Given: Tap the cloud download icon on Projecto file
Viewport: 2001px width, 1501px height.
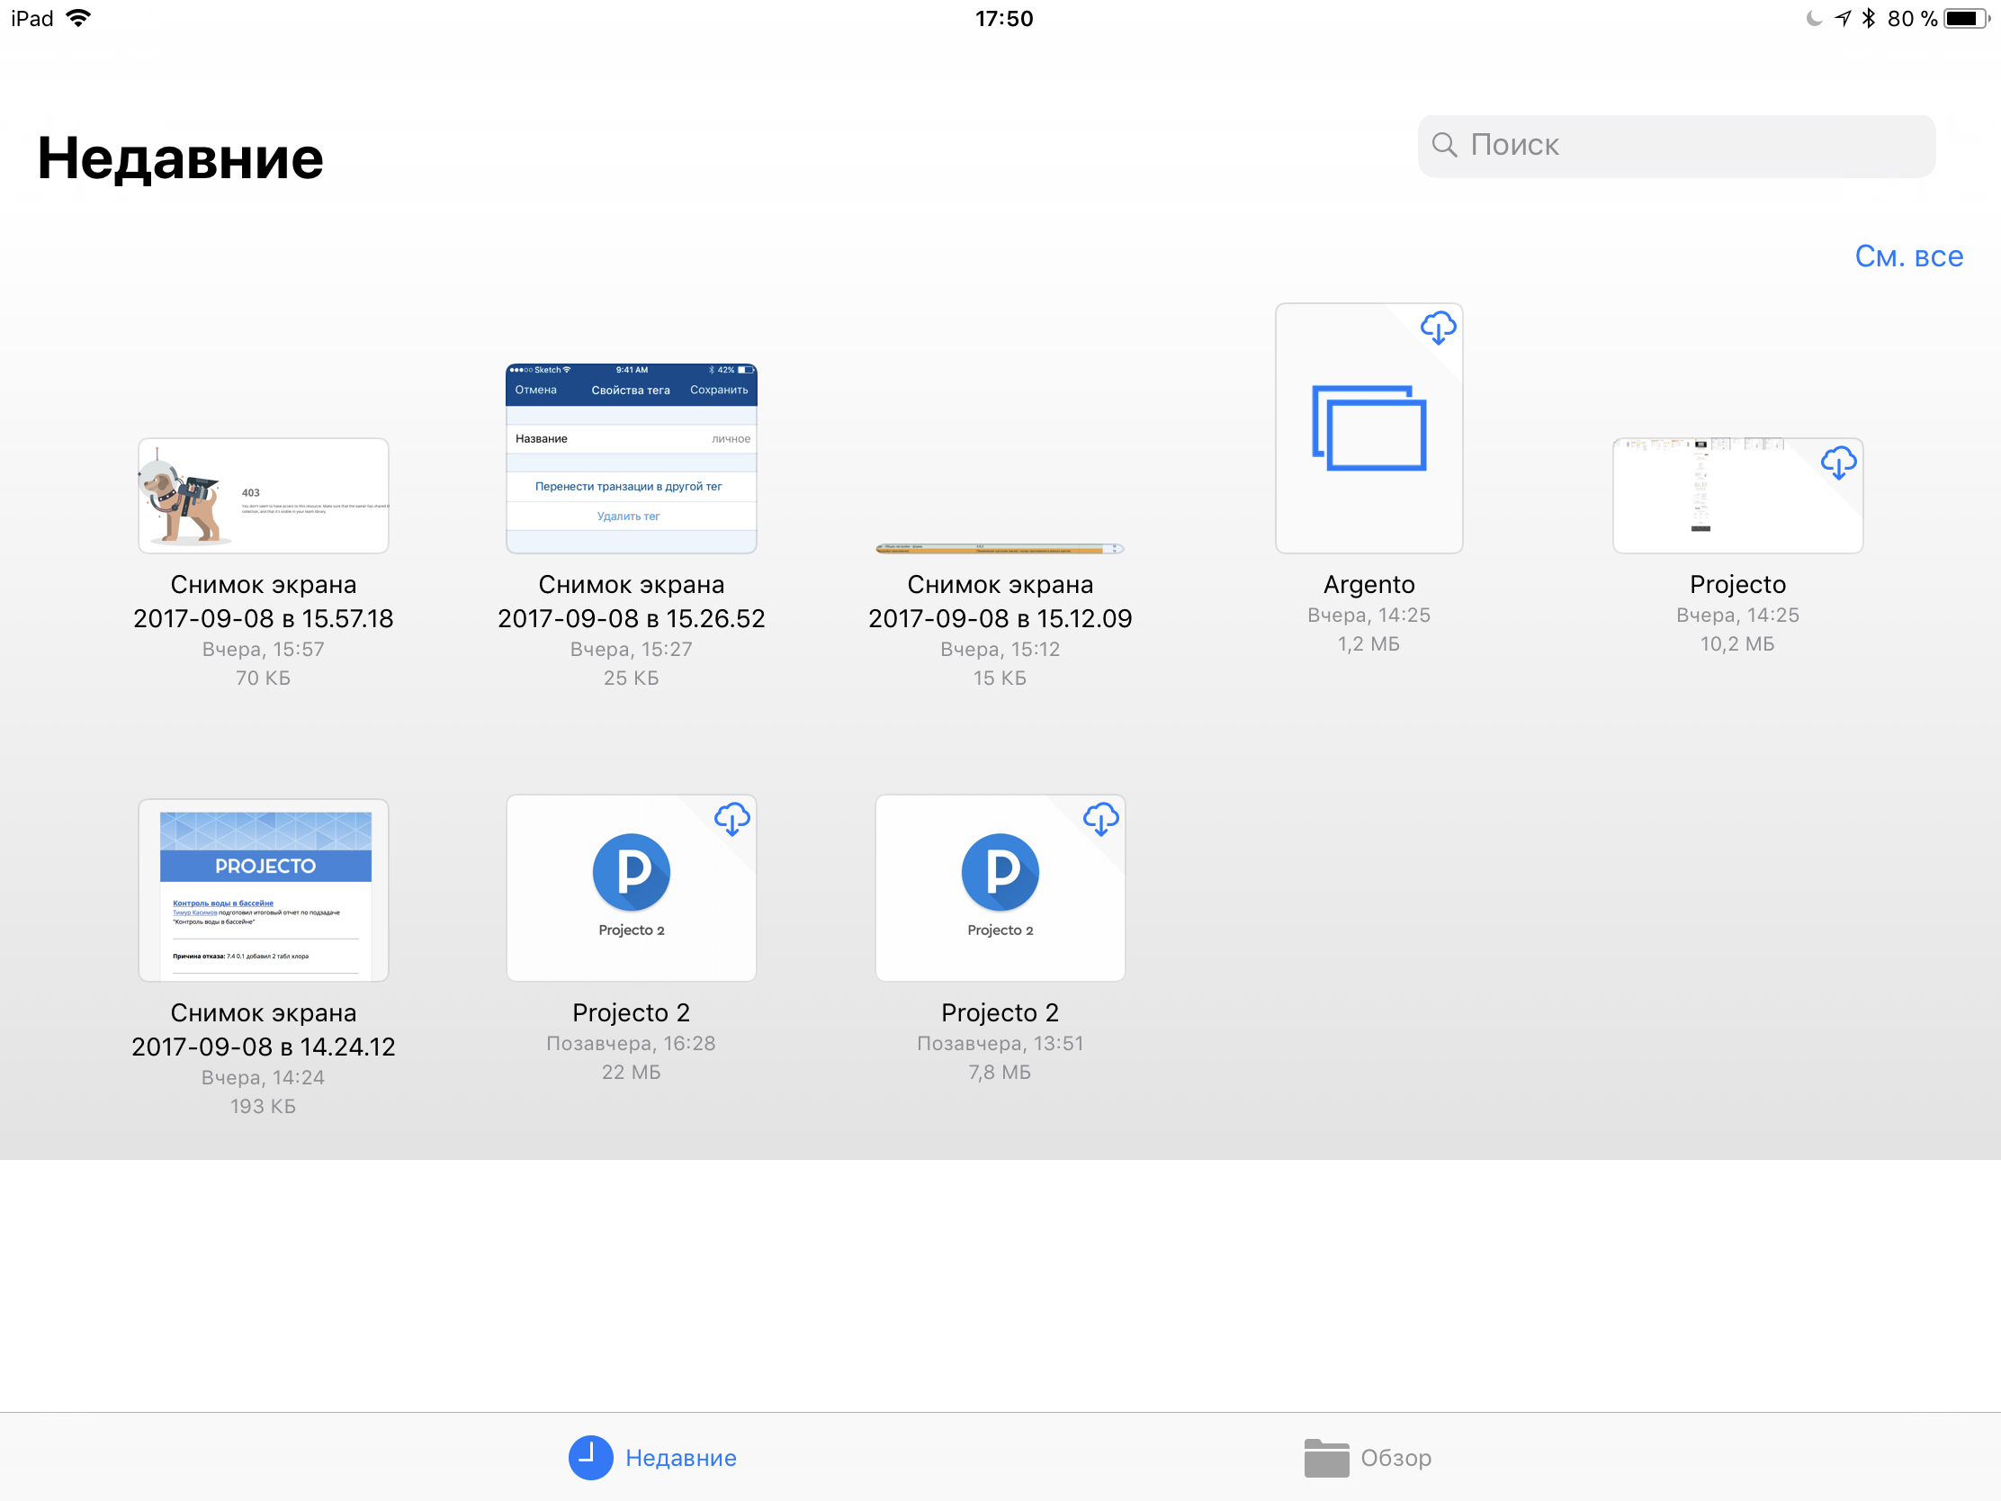Looking at the screenshot, I should [x=1837, y=463].
